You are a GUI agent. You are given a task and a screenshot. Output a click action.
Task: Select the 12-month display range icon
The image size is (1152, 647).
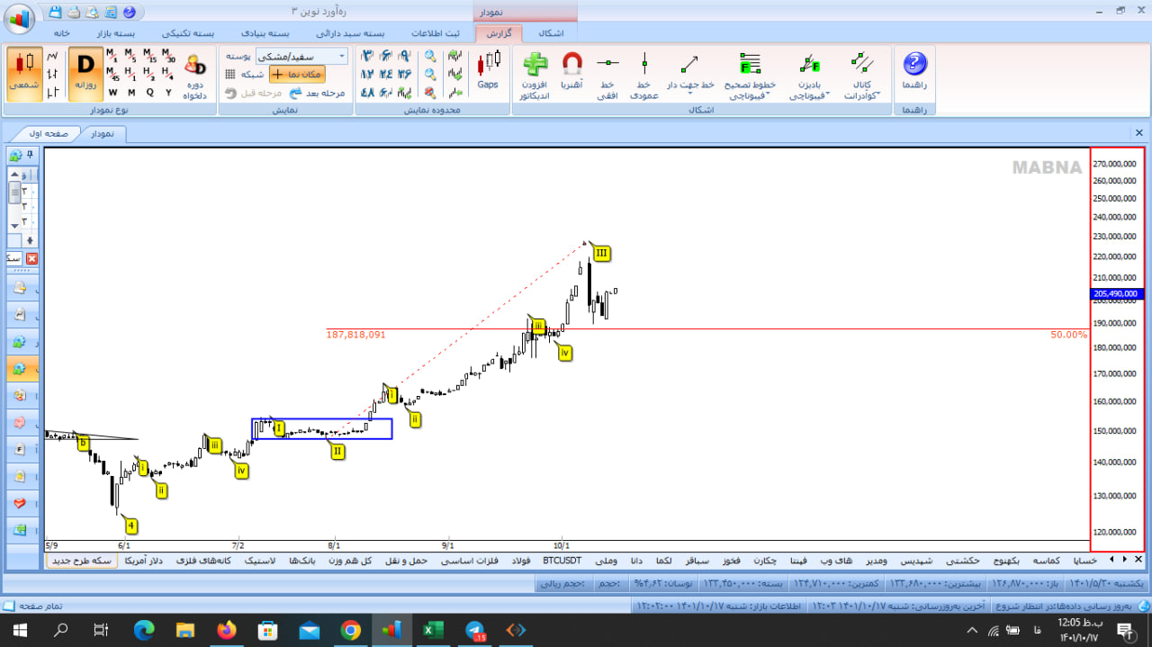(x=367, y=74)
